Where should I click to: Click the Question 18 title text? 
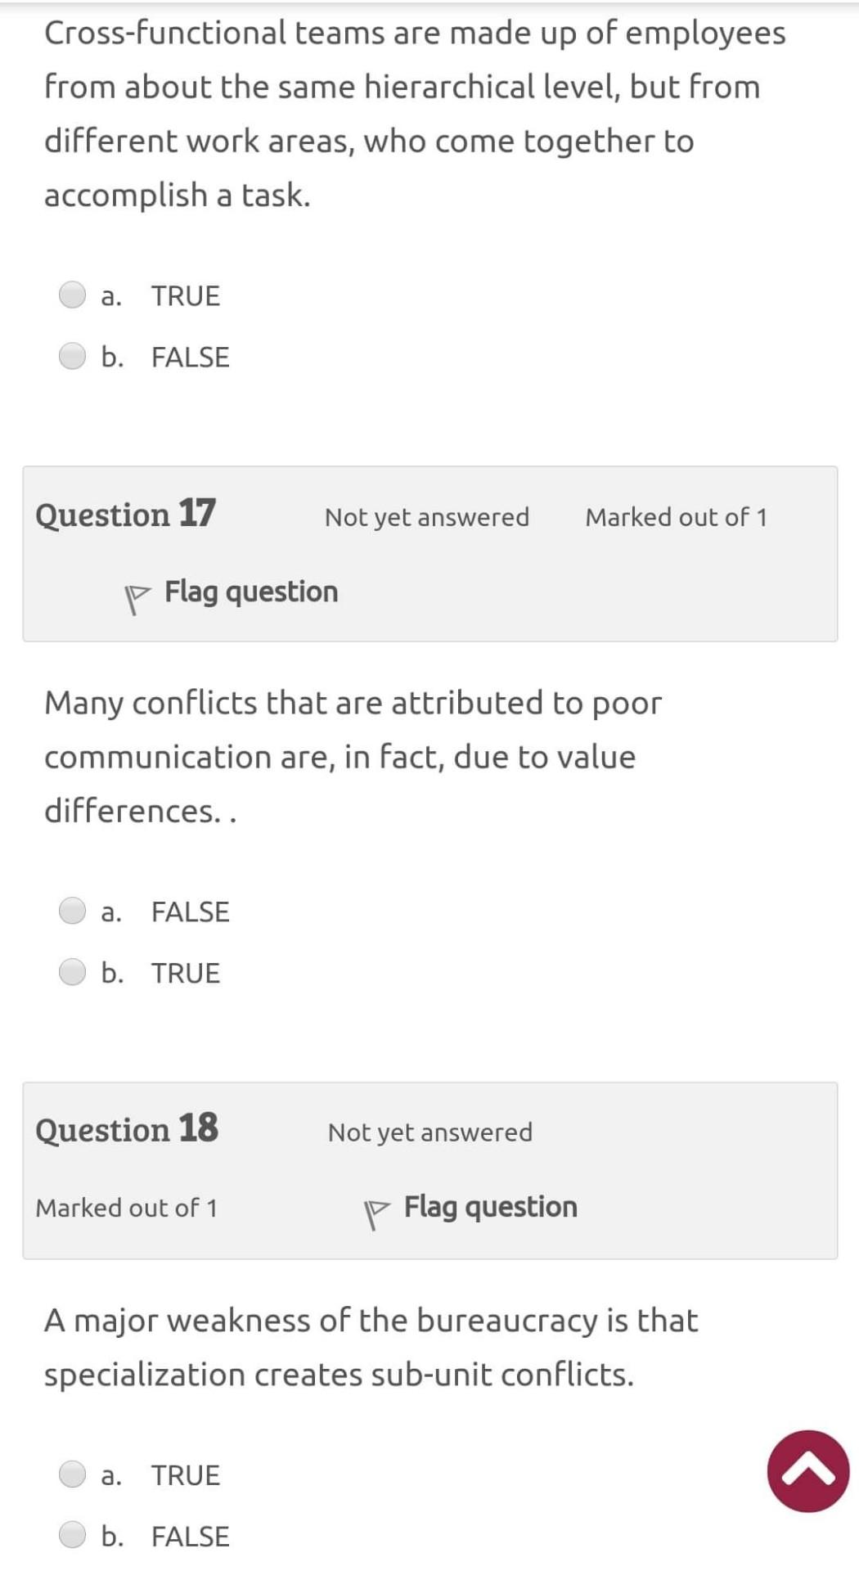tap(128, 1130)
